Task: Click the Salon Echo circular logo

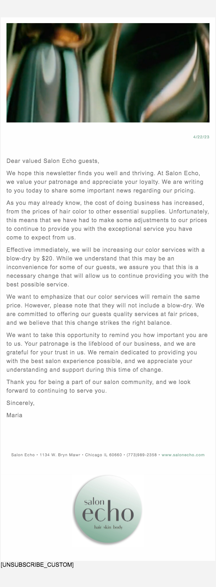Action: [x=108, y=509]
